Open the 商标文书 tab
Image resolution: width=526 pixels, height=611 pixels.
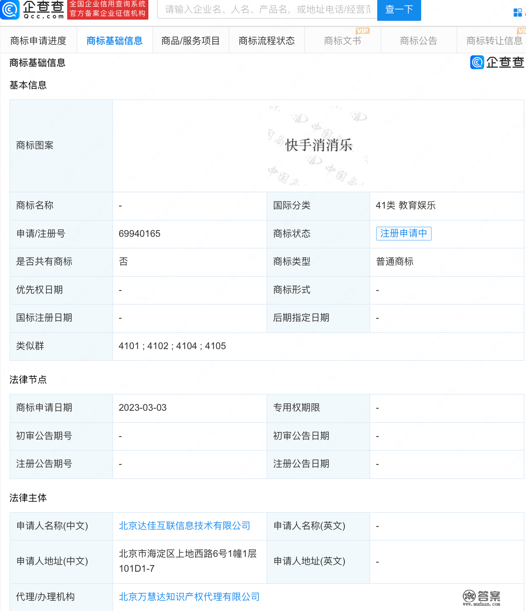pos(342,40)
